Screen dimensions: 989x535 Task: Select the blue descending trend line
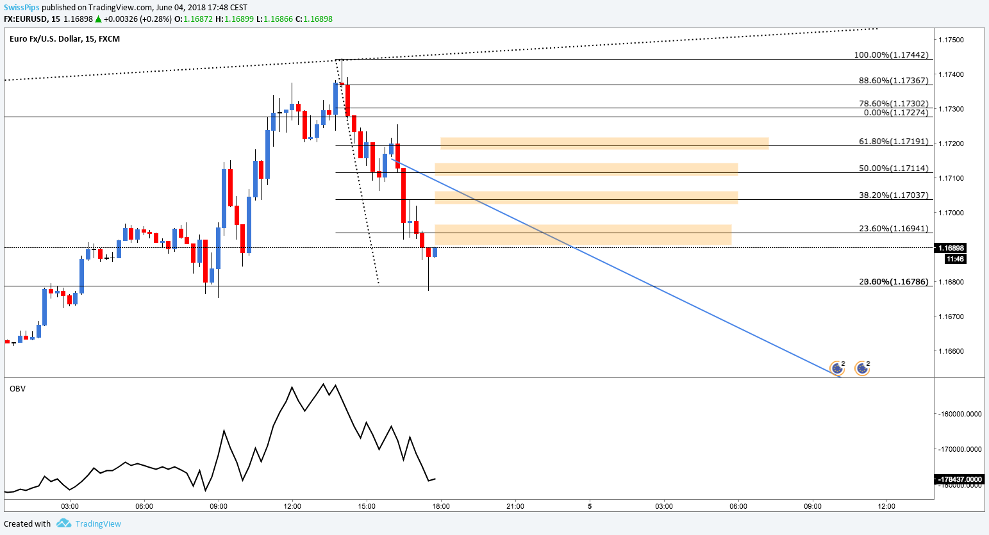[x=615, y=267]
